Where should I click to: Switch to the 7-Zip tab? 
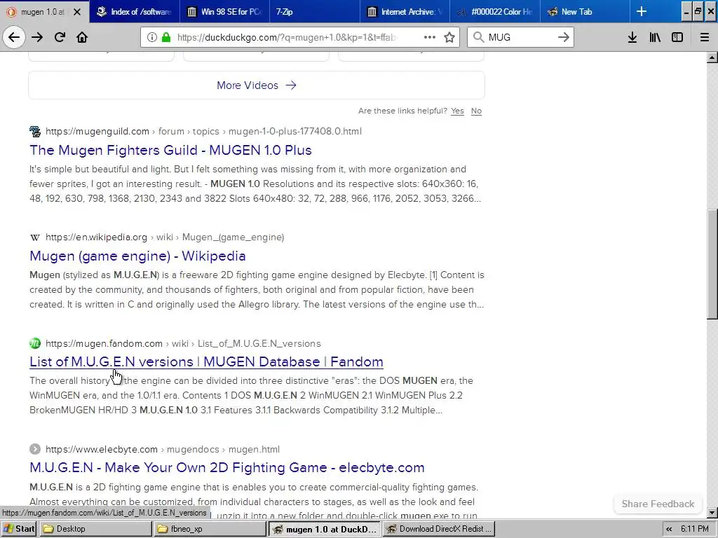(315, 11)
